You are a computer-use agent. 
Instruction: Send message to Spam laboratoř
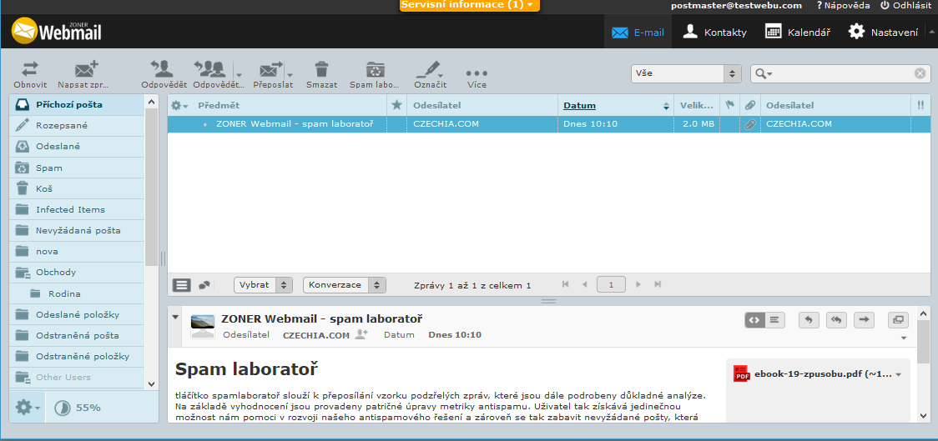pyautogui.click(x=375, y=70)
